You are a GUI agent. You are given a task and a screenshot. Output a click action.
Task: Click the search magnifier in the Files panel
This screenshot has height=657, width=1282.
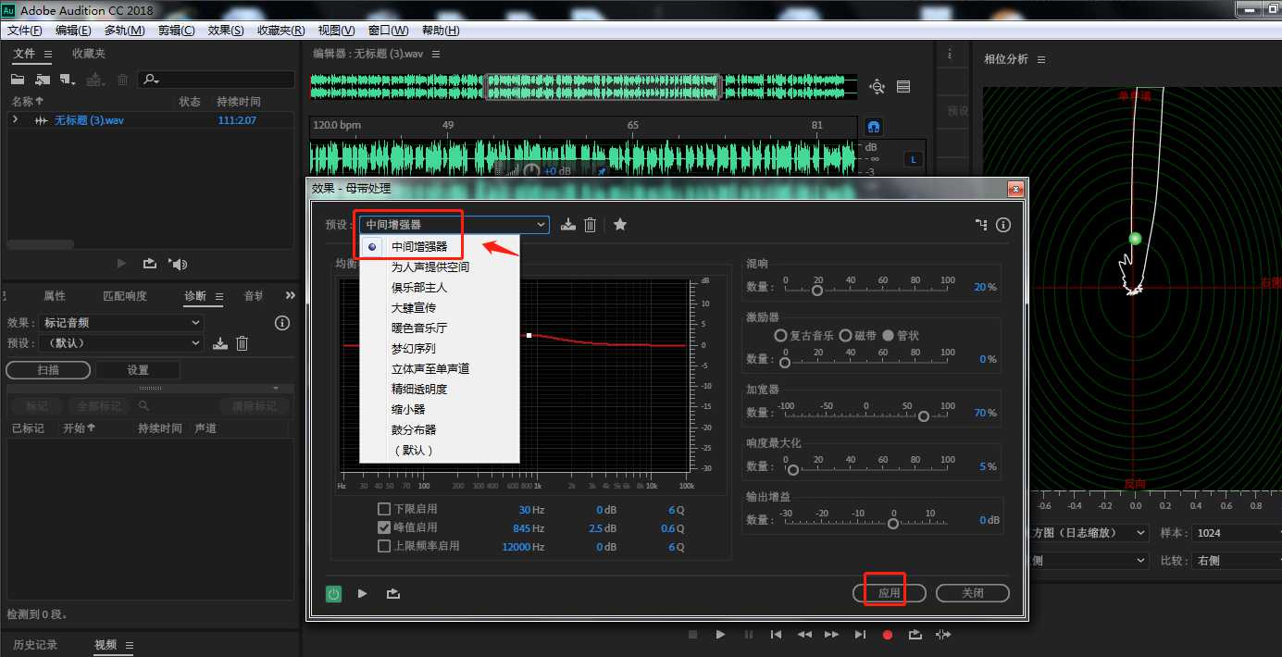(x=150, y=79)
